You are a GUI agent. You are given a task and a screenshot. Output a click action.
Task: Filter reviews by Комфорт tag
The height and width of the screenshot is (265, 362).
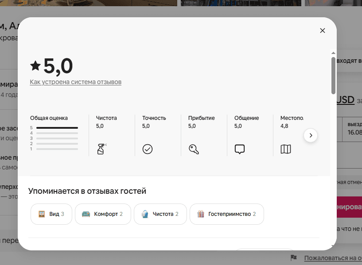103,214
